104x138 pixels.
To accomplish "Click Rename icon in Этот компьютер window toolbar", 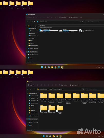I will [x=48, y=18].
